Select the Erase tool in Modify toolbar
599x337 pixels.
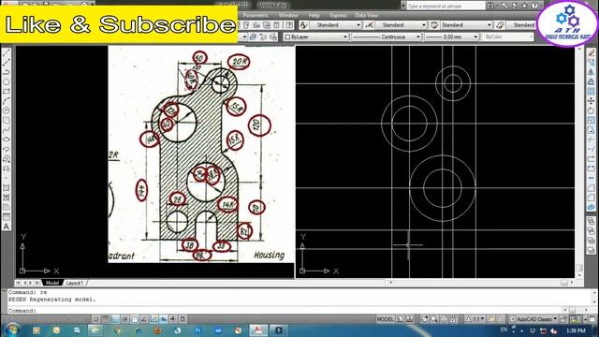[x=591, y=52]
